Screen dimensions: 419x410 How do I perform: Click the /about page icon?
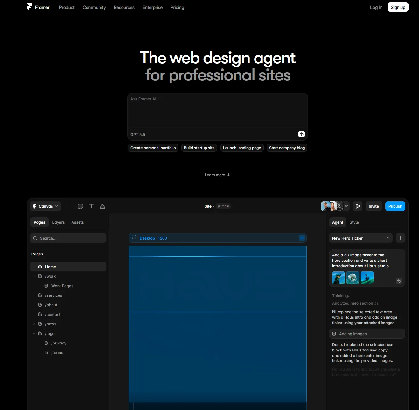click(x=40, y=305)
